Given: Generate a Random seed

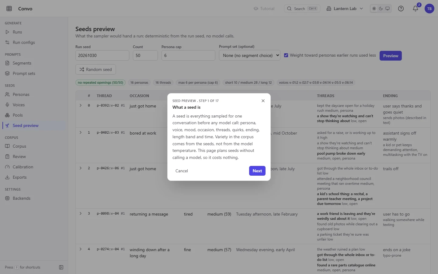Looking at the screenshot, I should 96,69.
